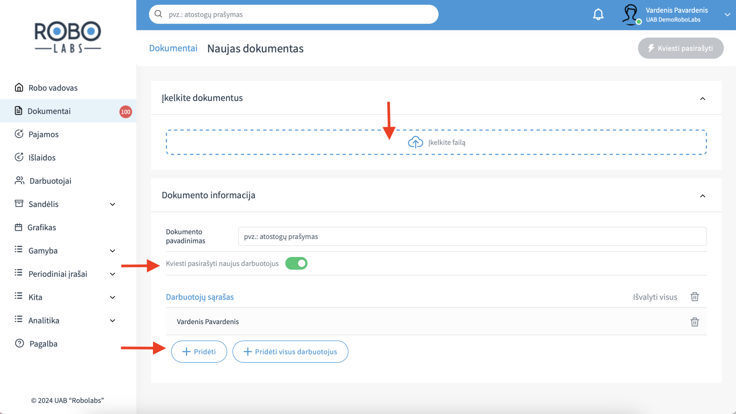Click the RoboLabs logo
Image resolution: width=736 pixels, height=414 pixels.
click(68, 37)
